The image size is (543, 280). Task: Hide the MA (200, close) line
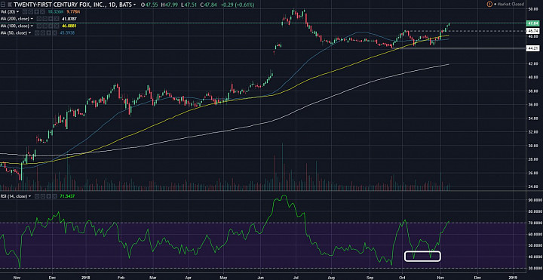pyautogui.click(x=38, y=19)
